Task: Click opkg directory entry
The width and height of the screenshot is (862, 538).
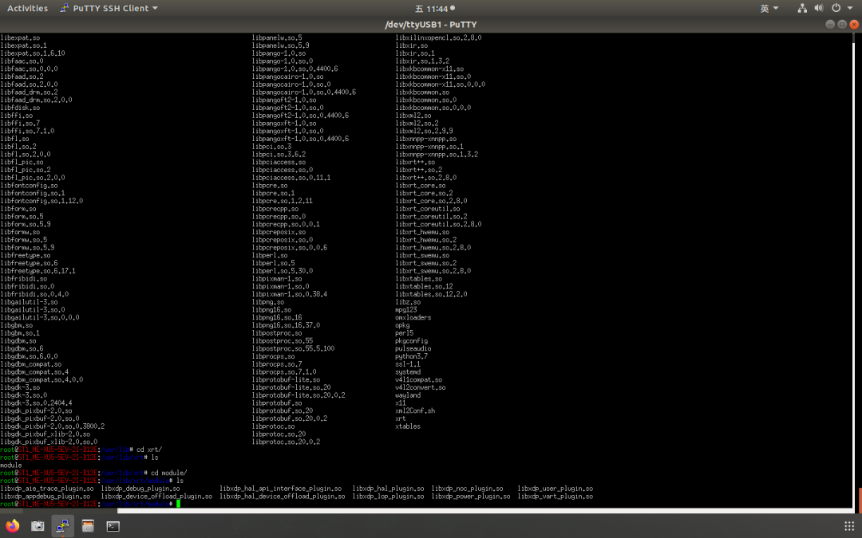Action: pyautogui.click(x=402, y=325)
